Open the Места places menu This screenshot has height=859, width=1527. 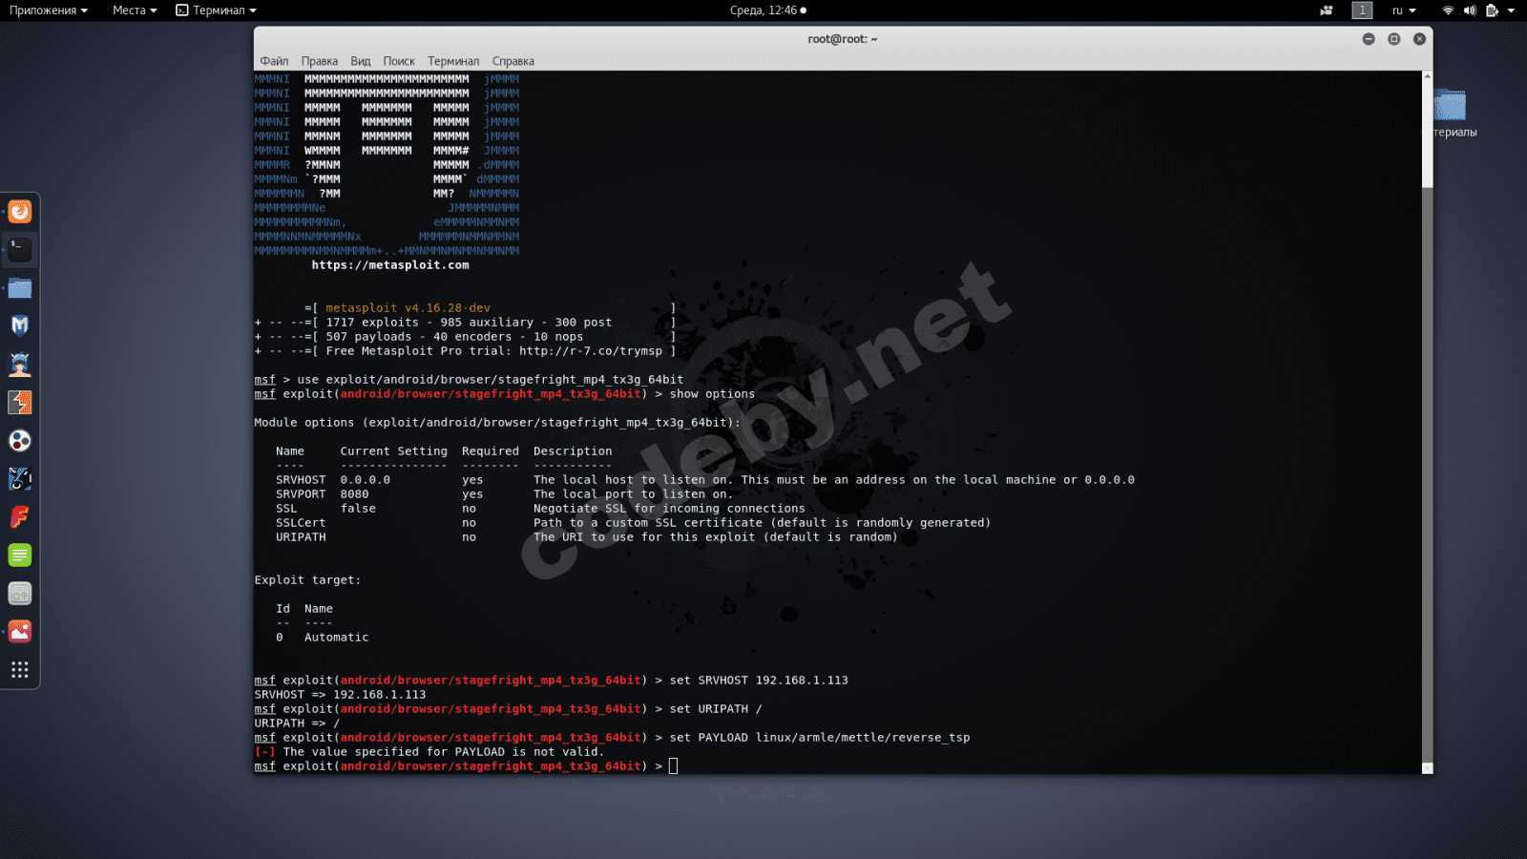point(135,10)
